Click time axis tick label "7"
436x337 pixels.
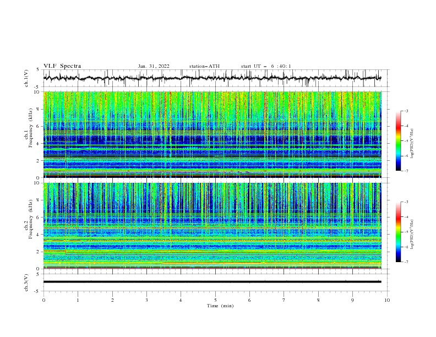(284, 300)
